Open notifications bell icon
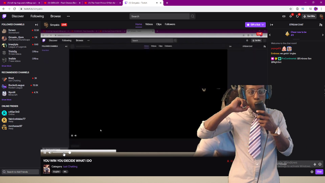The height and width of the screenshot is (183, 325). click(x=290, y=16)
